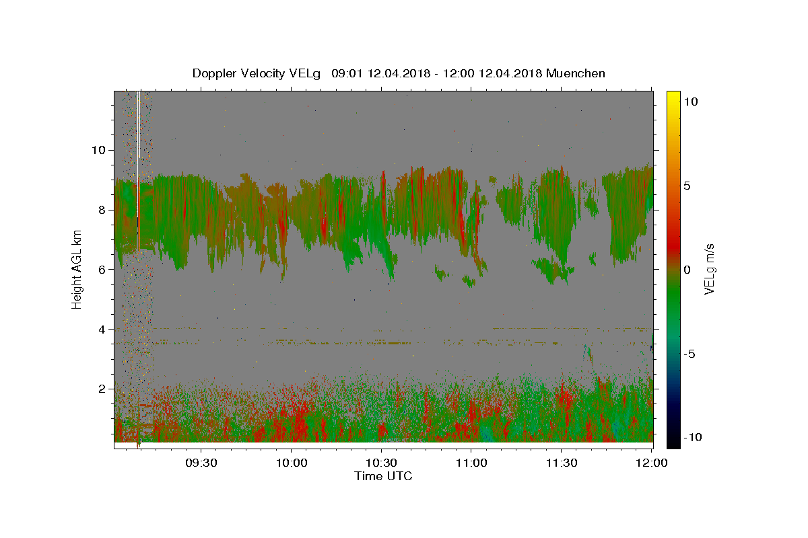Click the black bottom of the colorbar
Viewport: 808px width, 538px height.
pyautogui.click(x=673, y=440)
